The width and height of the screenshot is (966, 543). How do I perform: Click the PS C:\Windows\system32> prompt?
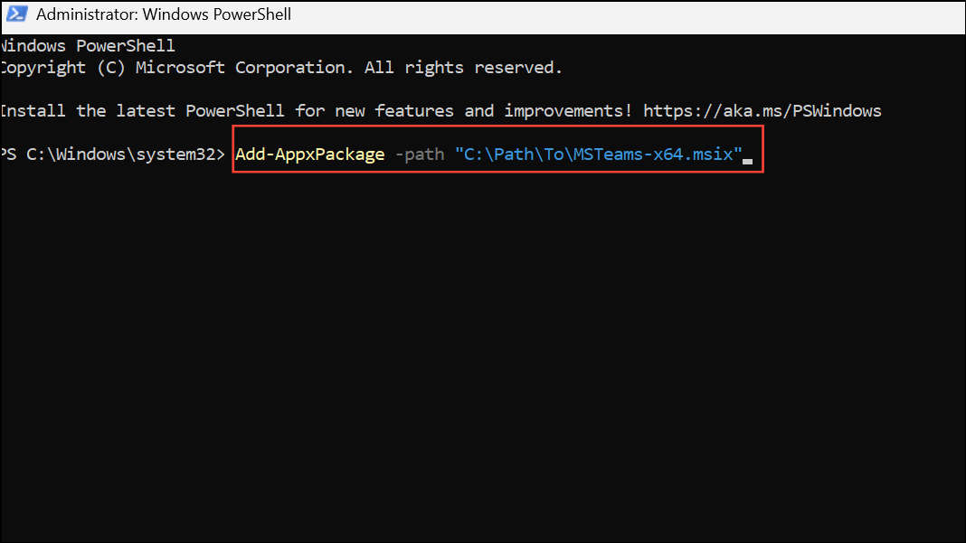[113, 154]
